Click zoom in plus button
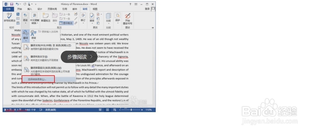 pos(142,110)
